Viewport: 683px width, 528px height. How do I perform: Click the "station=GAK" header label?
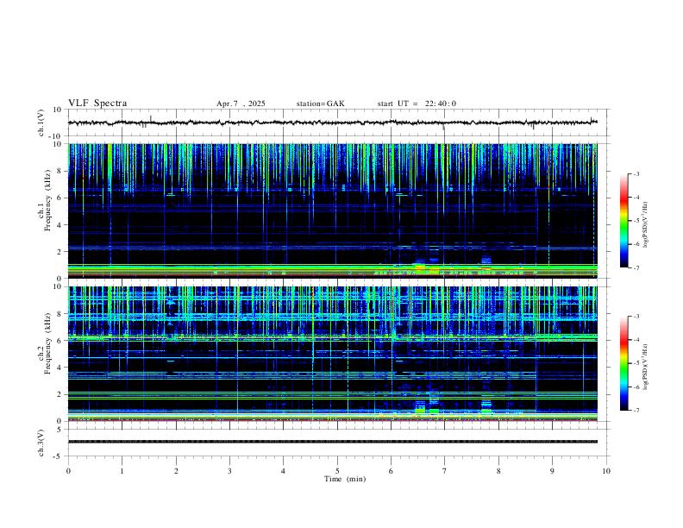pos(320,104)
